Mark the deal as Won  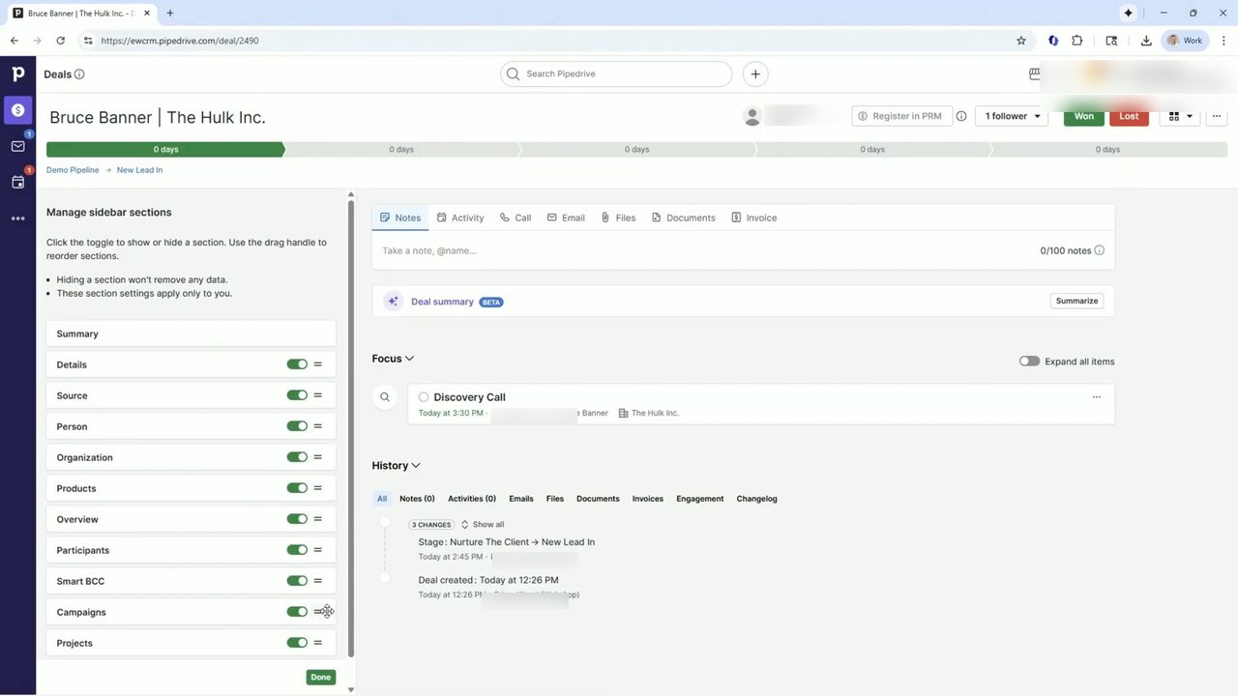pos(1084,116)
